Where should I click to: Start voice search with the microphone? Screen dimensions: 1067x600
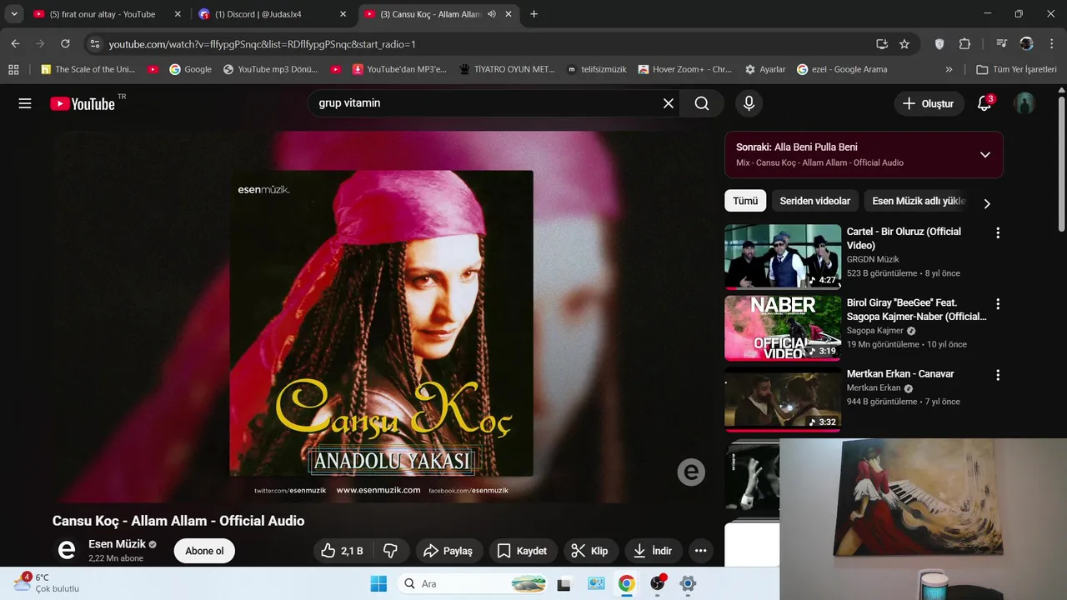coord(749,103)
